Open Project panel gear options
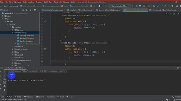This screenshot has height=101, width=181. tap(35, 10)
